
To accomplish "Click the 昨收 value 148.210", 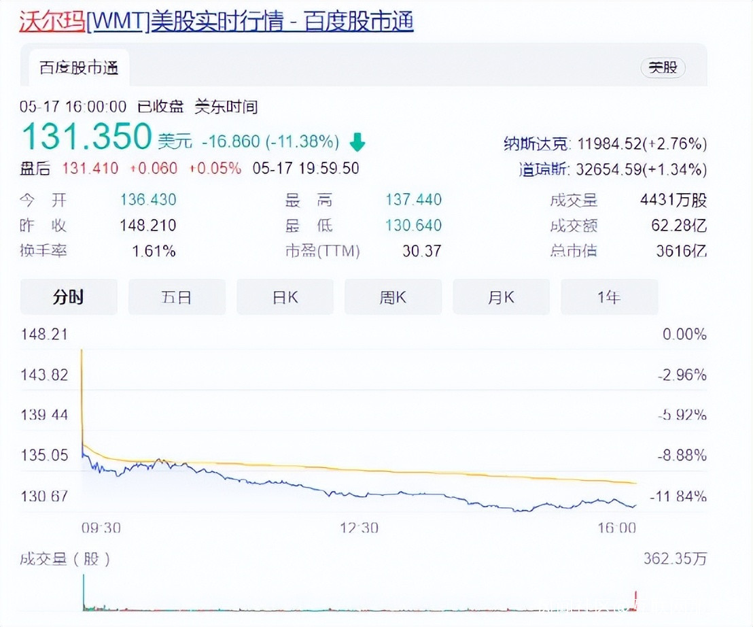I will pyautogui.click(x=148, y=225).
